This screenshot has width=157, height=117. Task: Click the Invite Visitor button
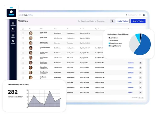click(x=123, y=21)
